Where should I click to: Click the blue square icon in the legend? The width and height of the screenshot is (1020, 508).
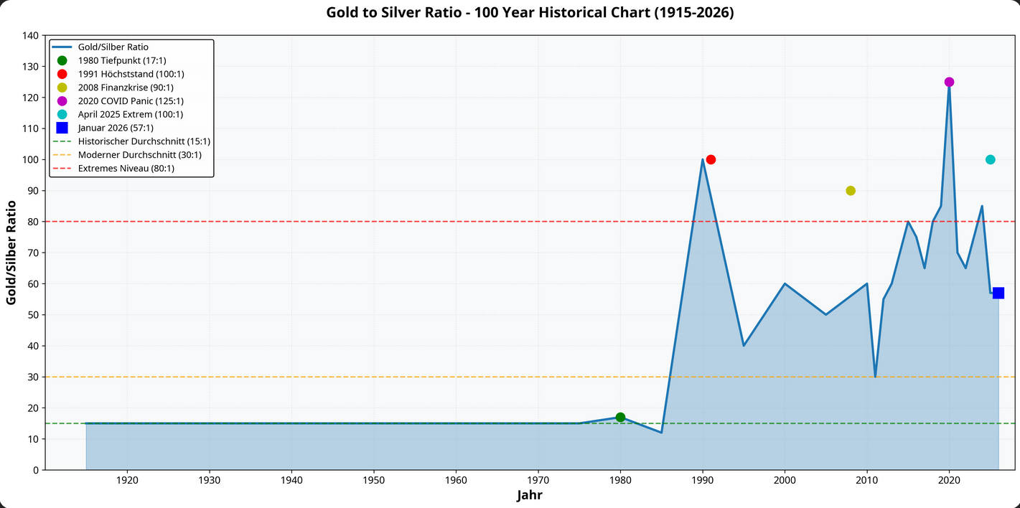pyautogui.click(x=62, y=128)
